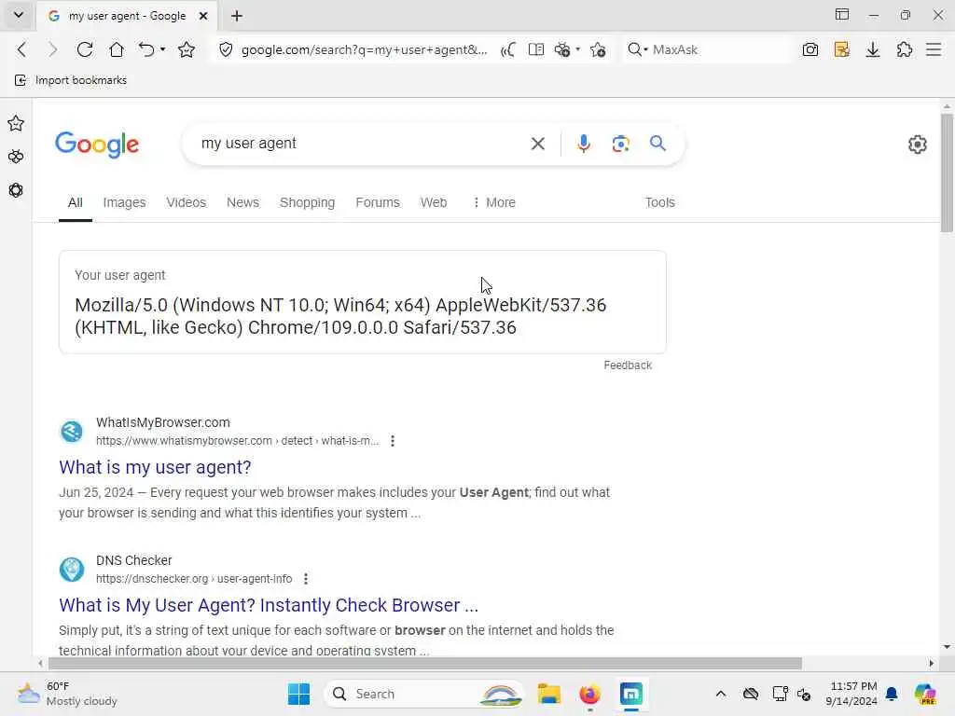Select the All results tab
The width and height of the screenshot is (955, 716).
tap(75, 202)
